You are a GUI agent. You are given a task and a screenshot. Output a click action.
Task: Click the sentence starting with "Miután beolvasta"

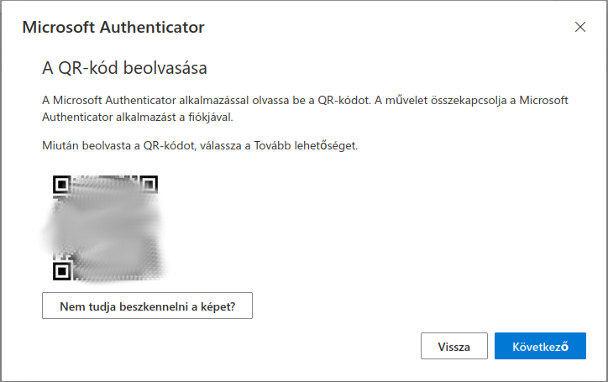pyautogui.click(x=200, y=146)
